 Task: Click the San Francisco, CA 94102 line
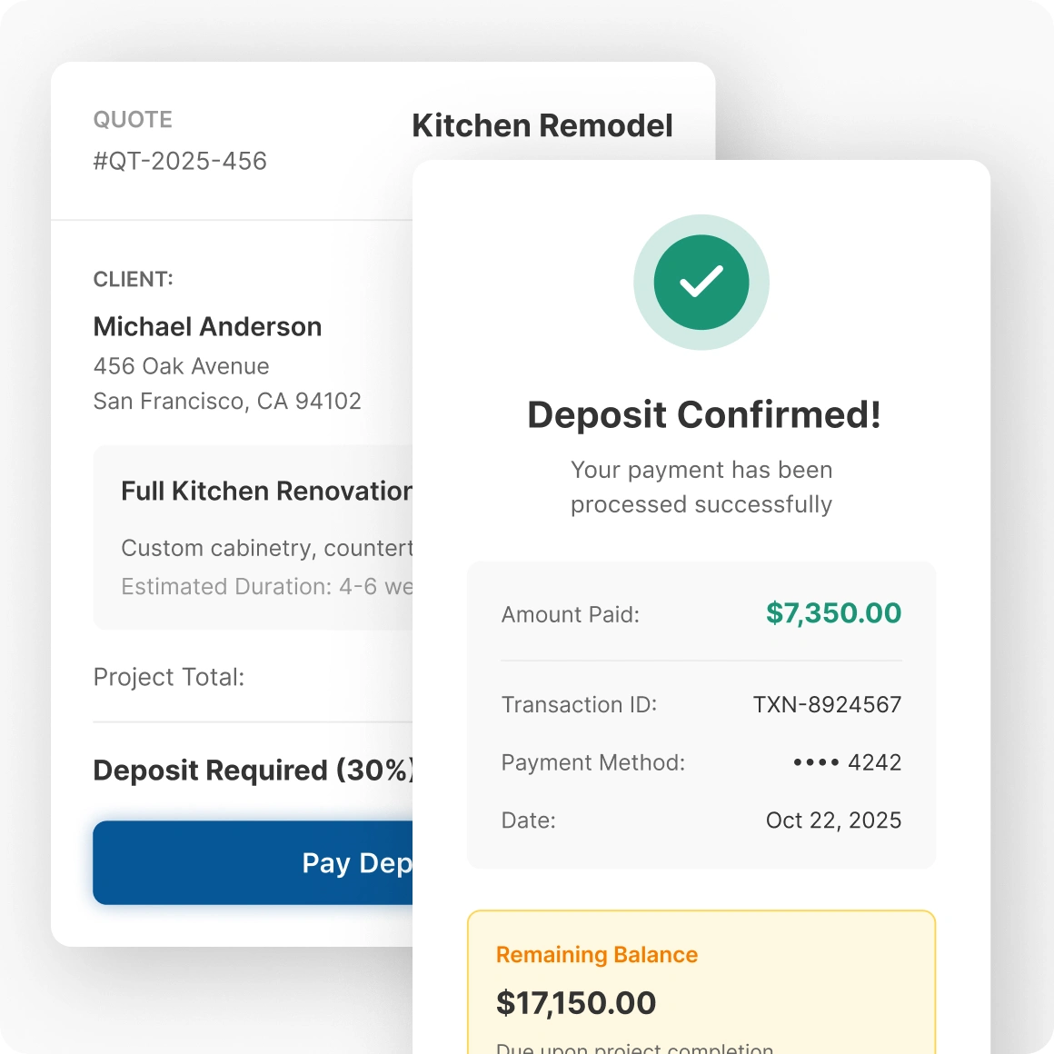(x=227, y=402)
